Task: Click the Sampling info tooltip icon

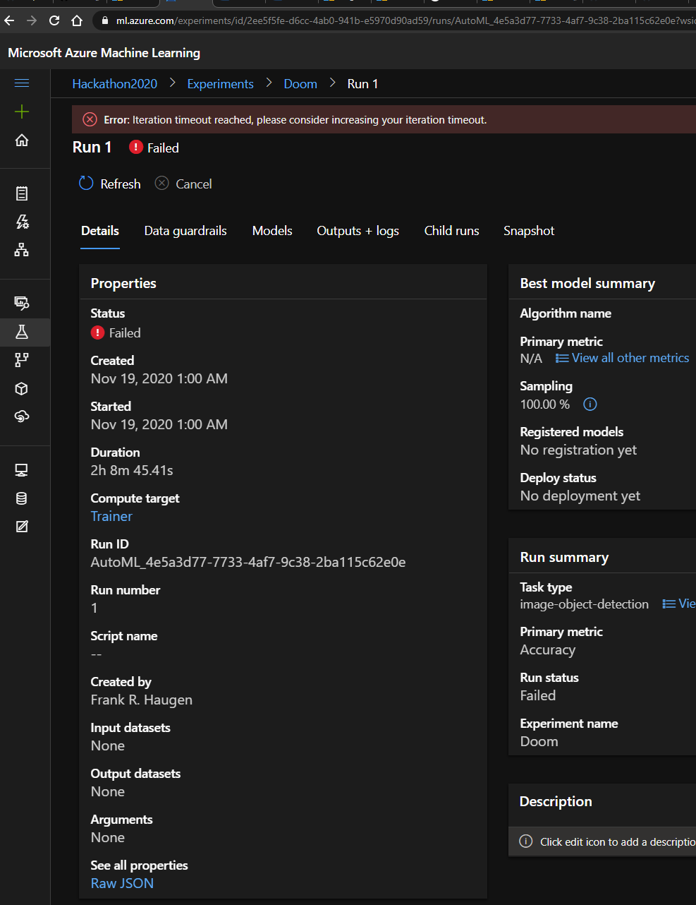Action: coord(590,404)
